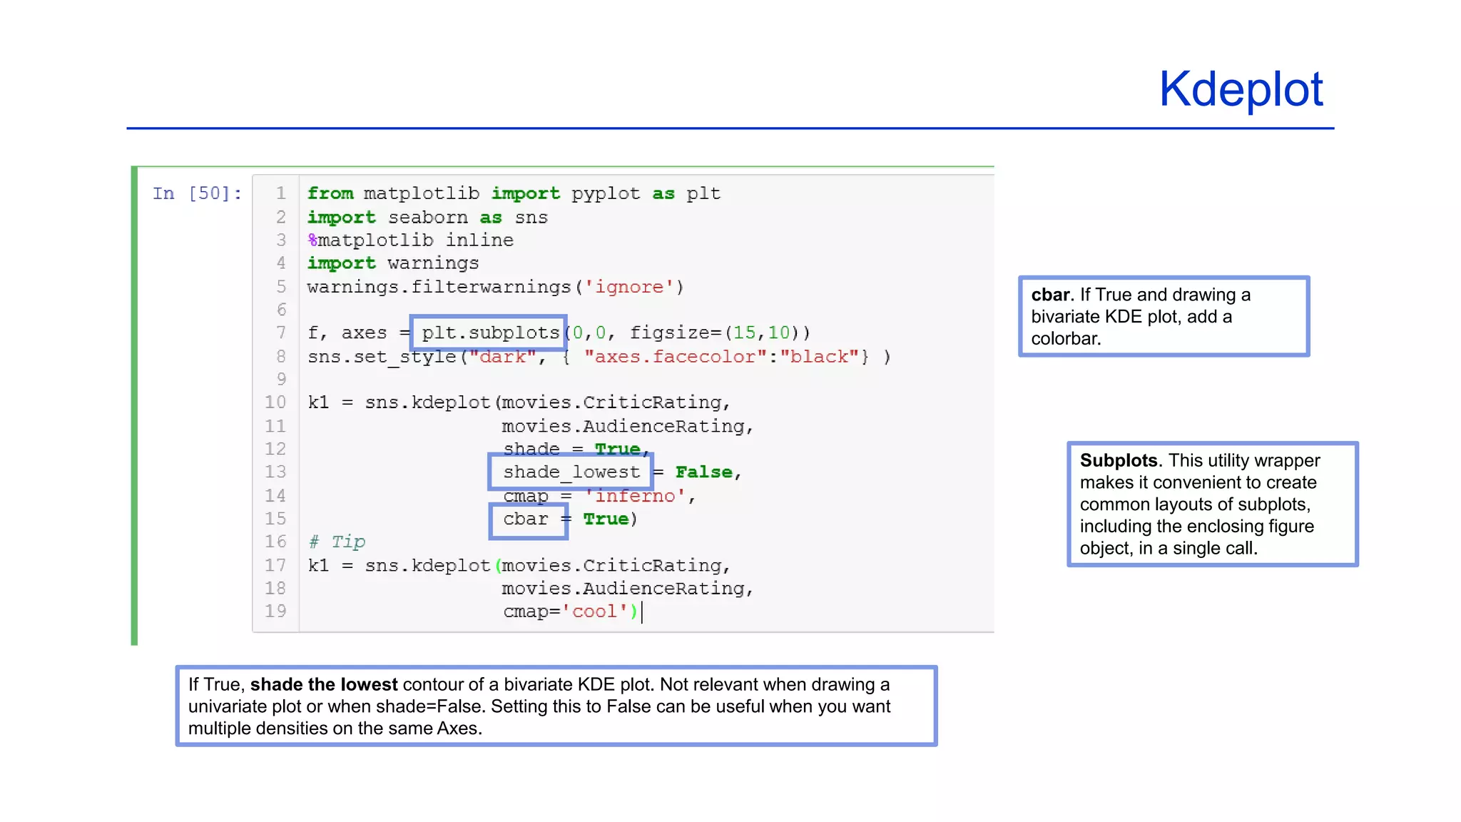Viewport: 1461px width, 822px height.
Task: Click the 'import seaborn as sns' line
Action: point(427,218)
